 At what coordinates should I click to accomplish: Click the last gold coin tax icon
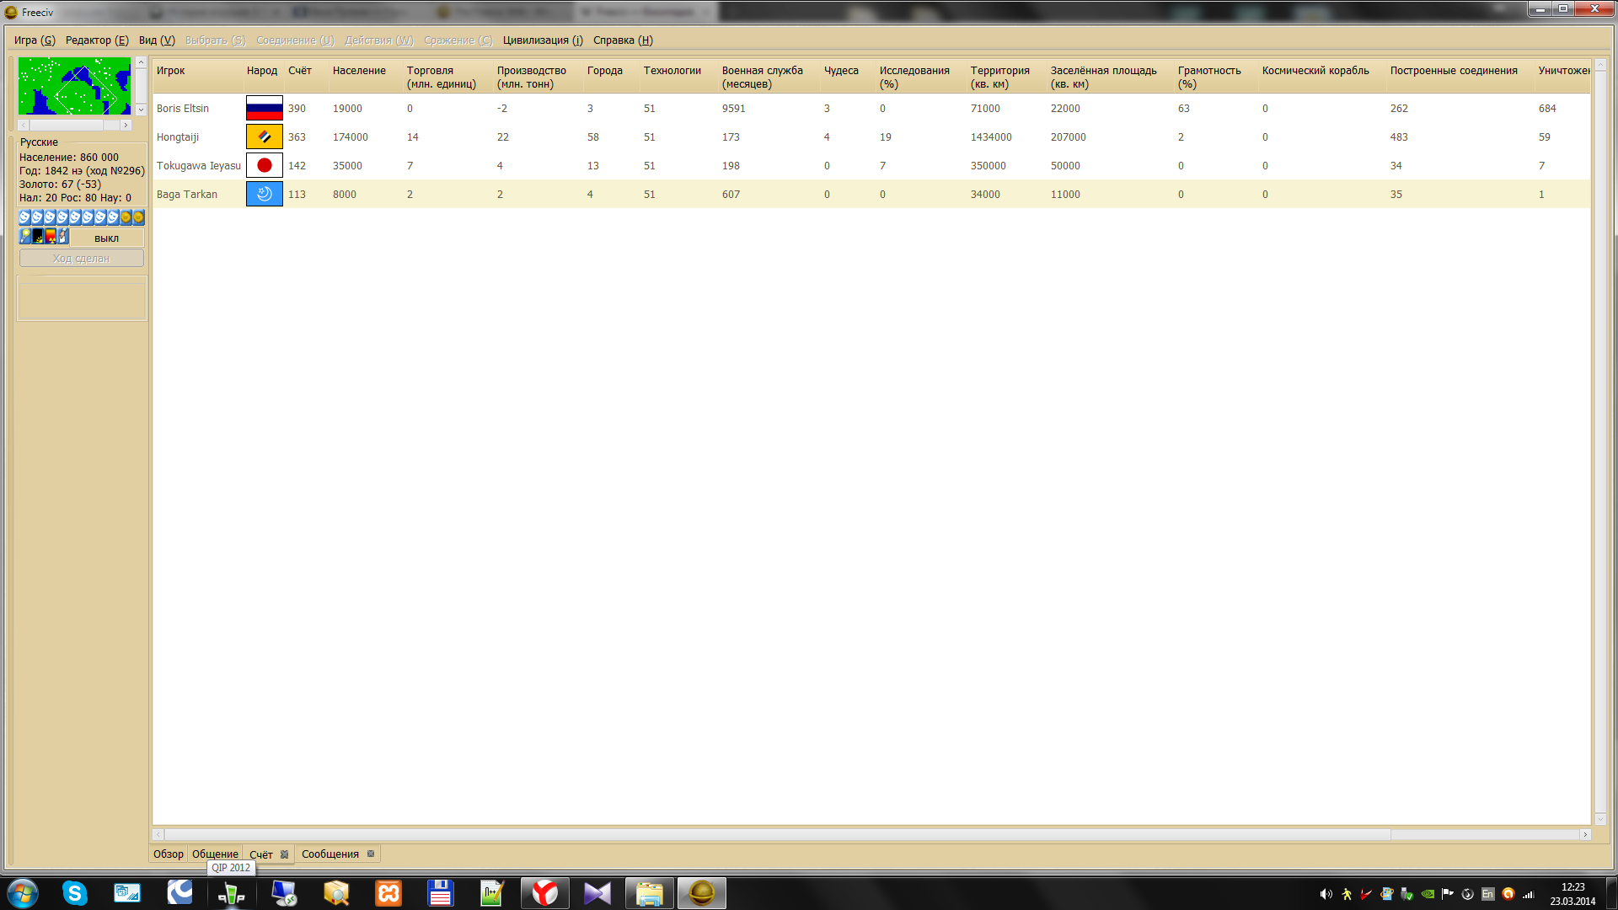tap(138, 217)
